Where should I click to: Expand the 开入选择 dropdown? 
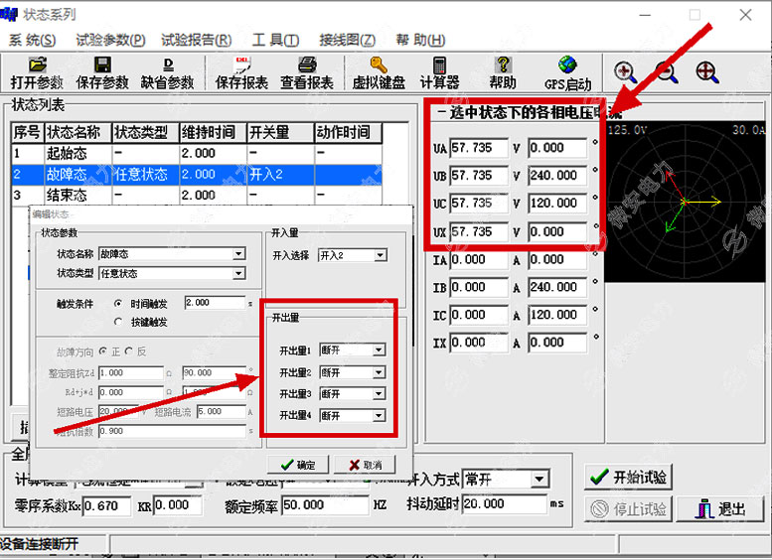pyautogui.click(x=380, y=255)
